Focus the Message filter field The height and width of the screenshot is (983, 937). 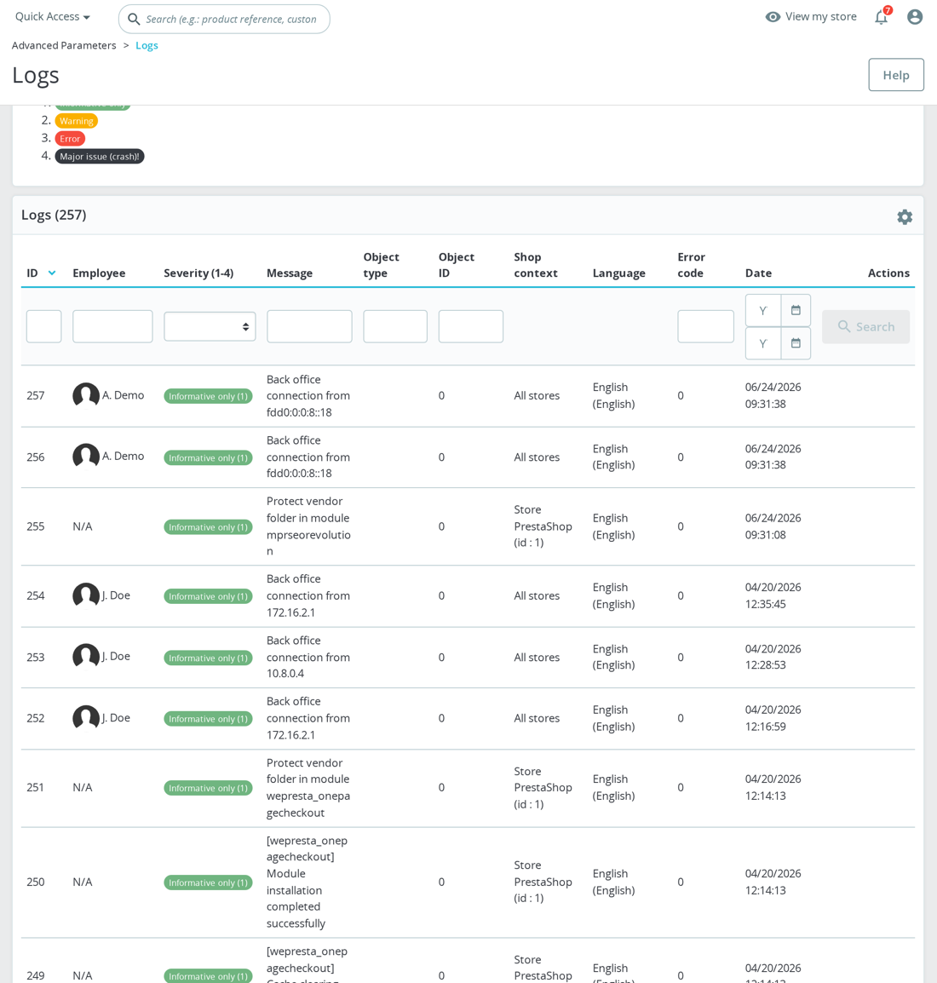pos(309,326)
